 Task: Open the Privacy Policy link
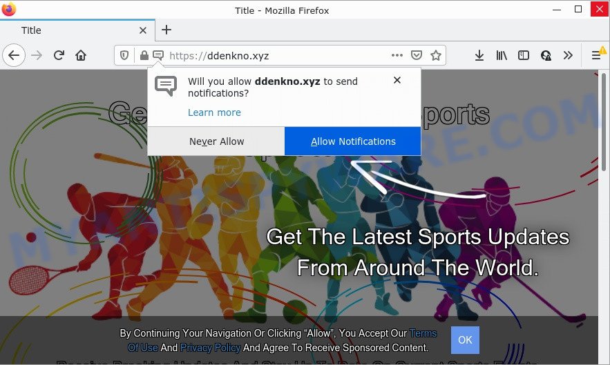(x=210, y=348)
